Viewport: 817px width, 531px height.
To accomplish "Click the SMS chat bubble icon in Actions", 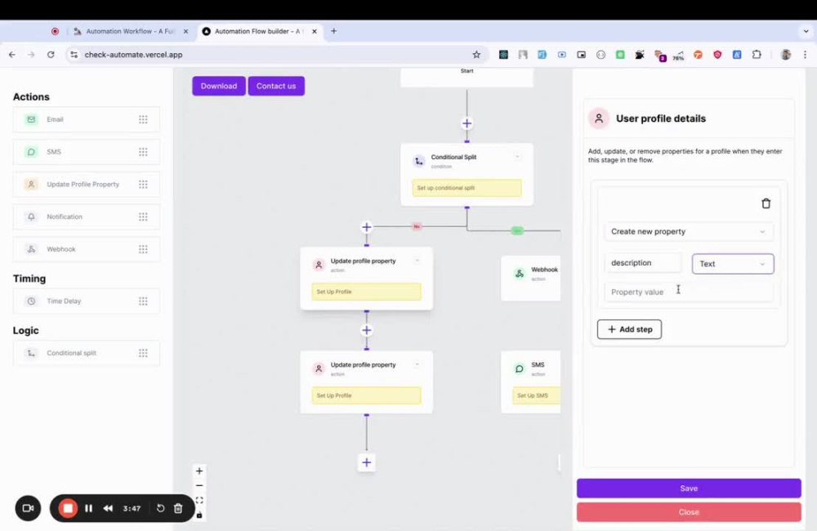I will click(31, 152).
